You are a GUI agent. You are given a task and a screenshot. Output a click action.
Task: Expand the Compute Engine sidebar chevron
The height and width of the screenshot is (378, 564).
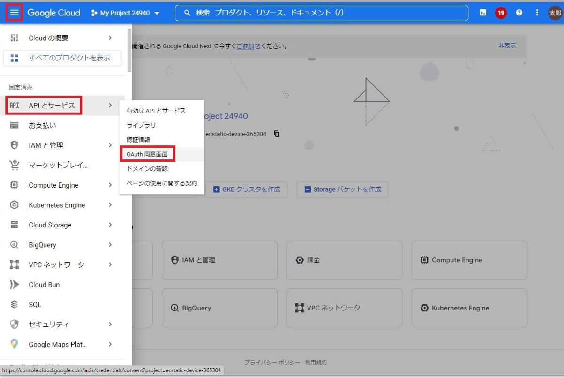110,185
